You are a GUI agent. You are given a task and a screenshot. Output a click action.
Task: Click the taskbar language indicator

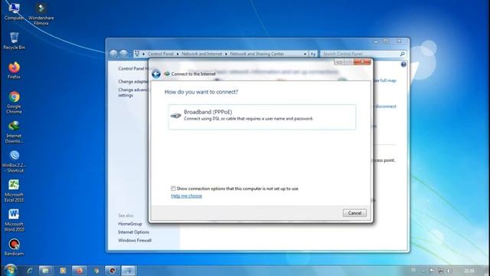413,270
